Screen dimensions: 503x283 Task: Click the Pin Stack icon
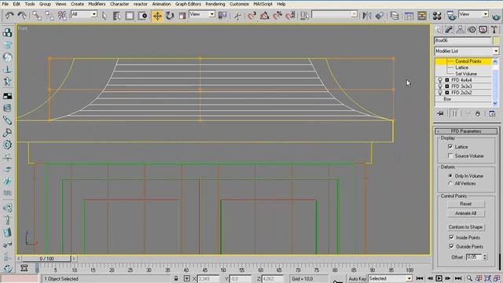(440, 113)
